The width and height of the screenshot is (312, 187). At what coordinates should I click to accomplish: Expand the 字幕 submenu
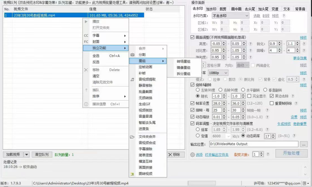coord(106,35)
